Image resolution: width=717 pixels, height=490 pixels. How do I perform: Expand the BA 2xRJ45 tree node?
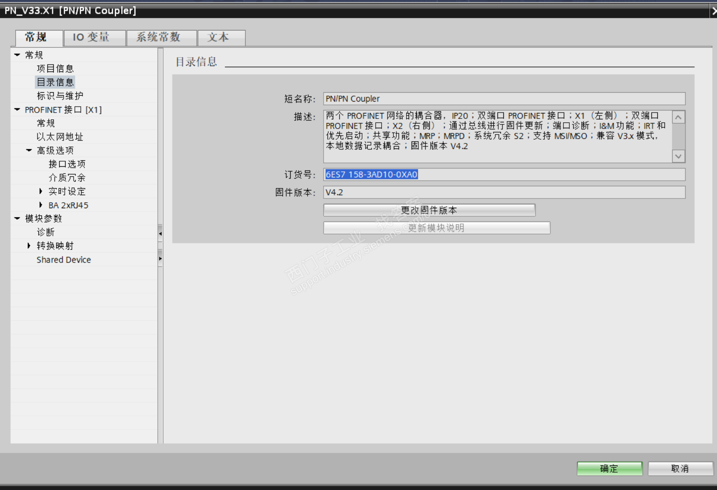point(41,205)
